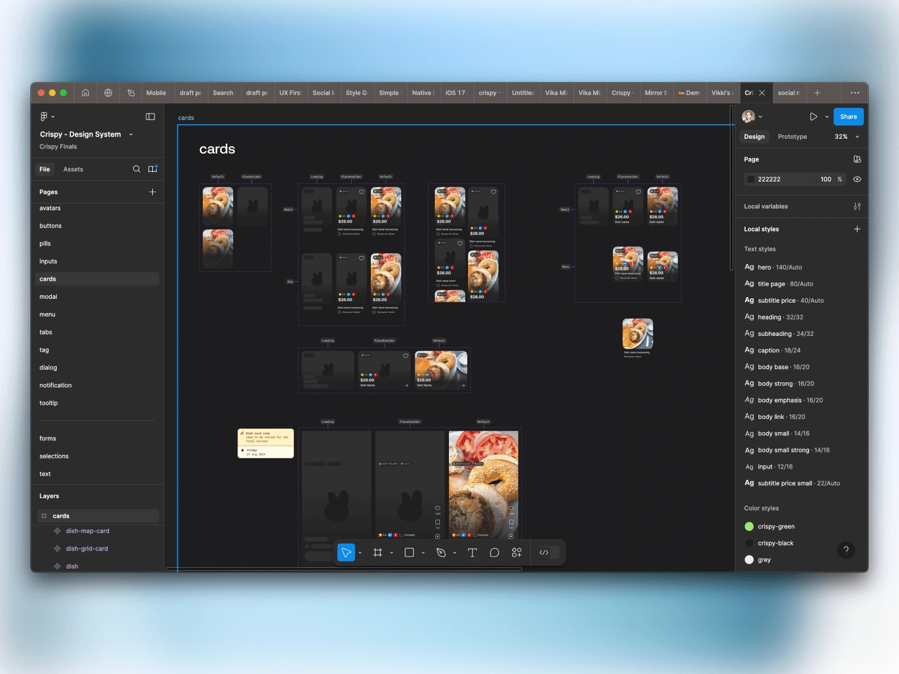Select the yellow sticky note on canvas
899x674 pixels.
click(266, 444)
